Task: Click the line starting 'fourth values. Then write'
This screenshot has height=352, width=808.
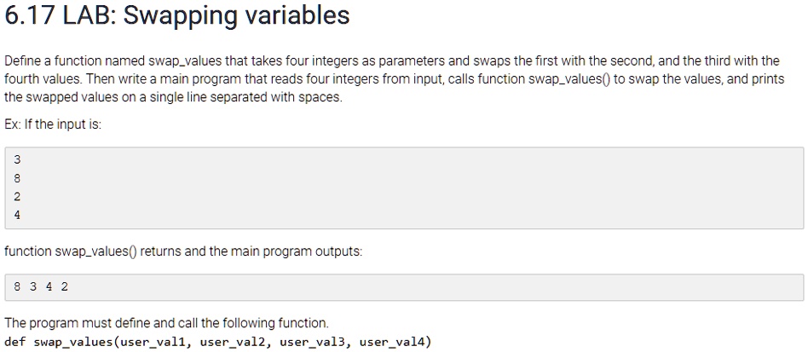Action: 395,79
